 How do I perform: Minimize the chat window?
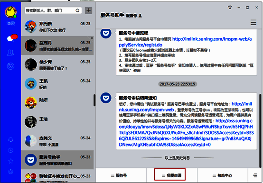[x=239, y=8]
